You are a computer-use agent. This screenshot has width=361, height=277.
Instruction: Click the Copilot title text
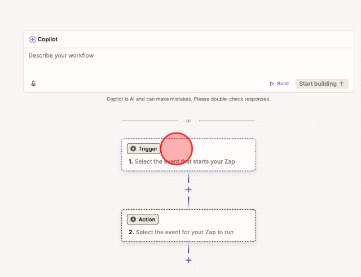click(47, 39)
